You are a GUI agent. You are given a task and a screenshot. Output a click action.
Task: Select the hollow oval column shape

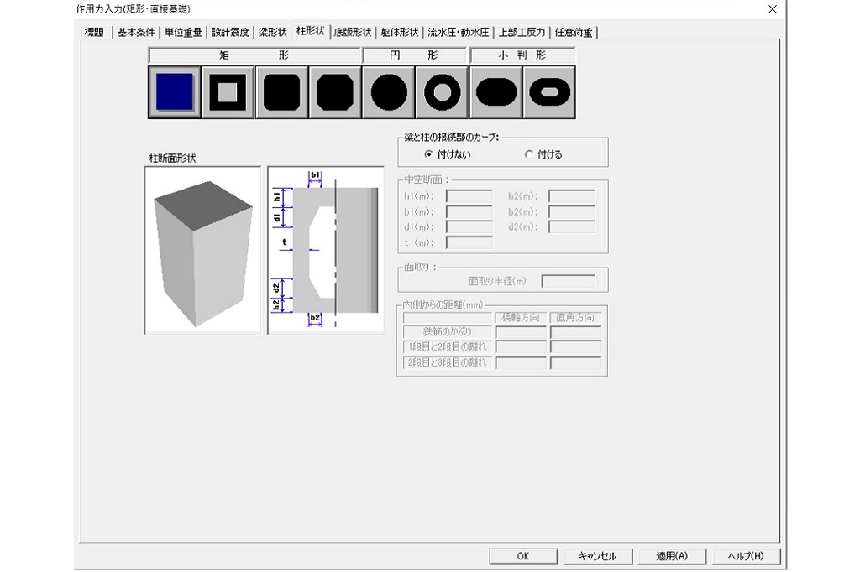tap(549, 92)
